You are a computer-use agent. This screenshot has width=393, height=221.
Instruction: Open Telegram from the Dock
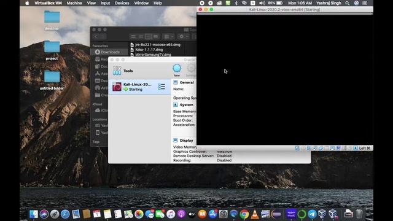[312, 214]
